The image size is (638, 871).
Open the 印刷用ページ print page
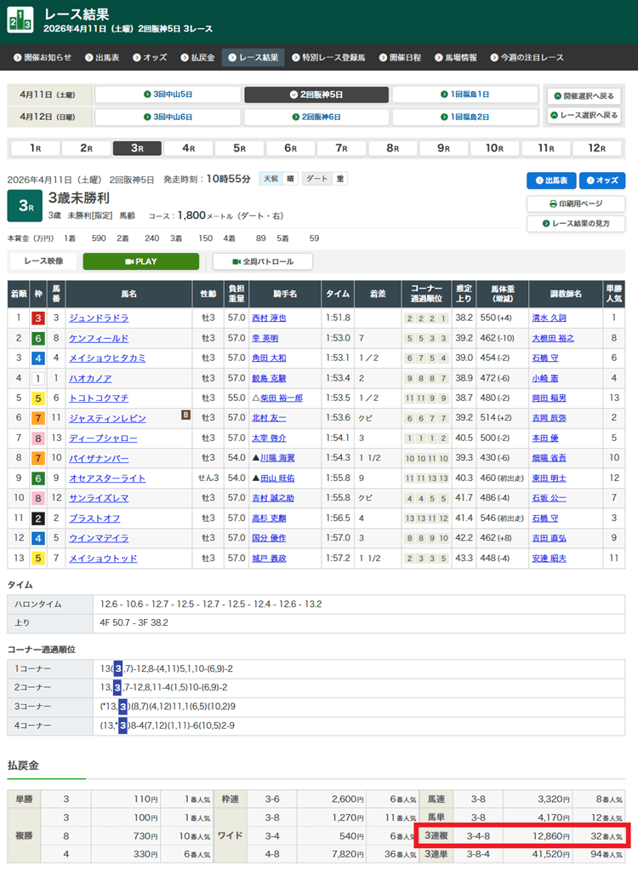coord(575,203)
